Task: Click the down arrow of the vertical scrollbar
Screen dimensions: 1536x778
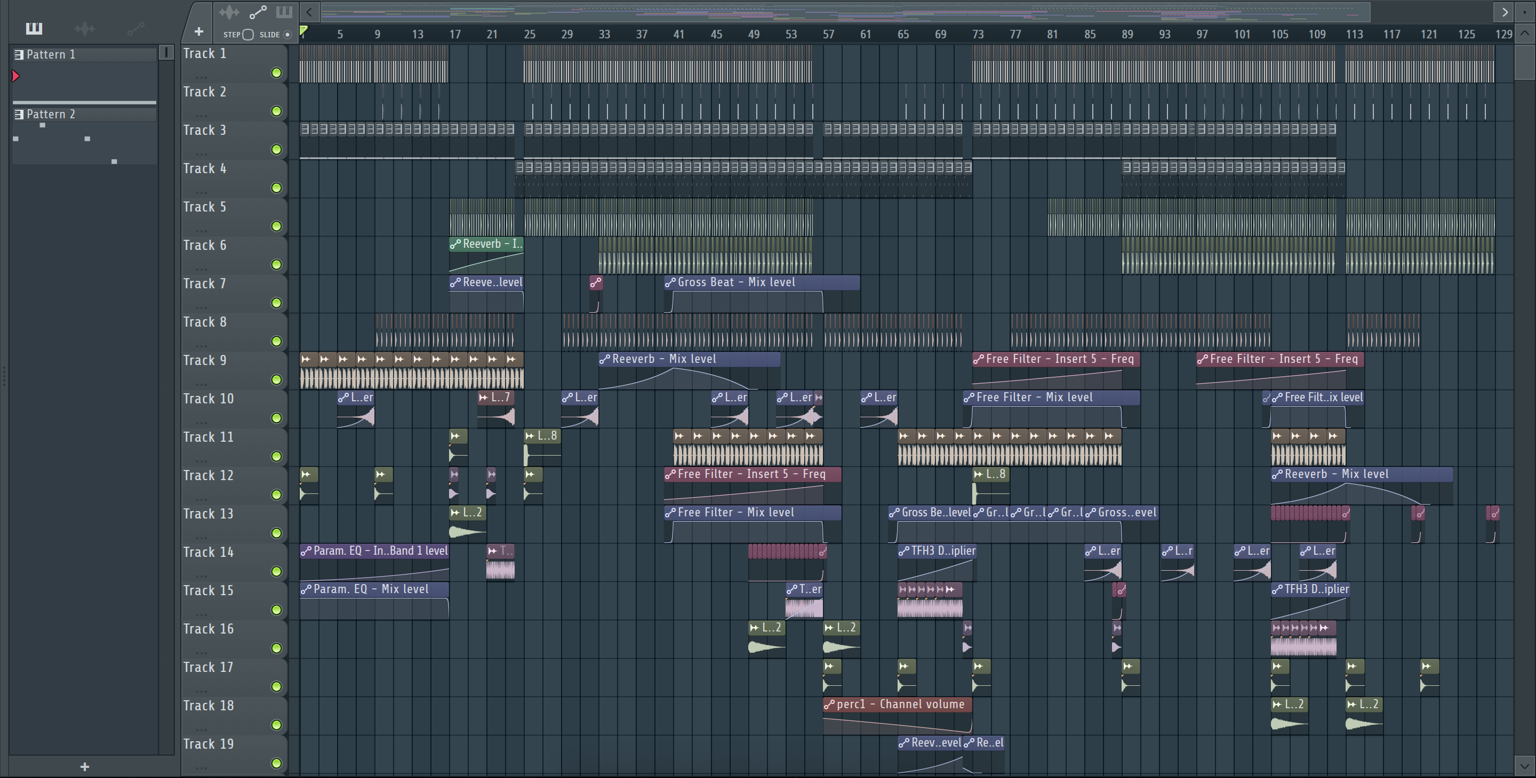Action: pyautogui.click(x=1525, y=766)
